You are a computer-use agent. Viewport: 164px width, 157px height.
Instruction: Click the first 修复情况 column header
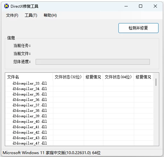pos(93,77)
